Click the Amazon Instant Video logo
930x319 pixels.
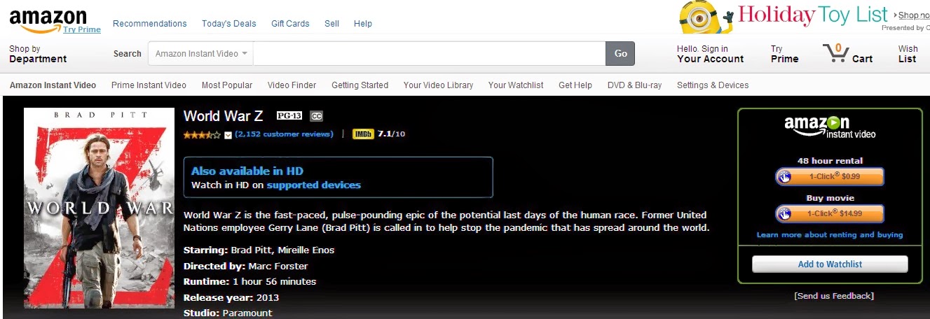(x=830, y=127)
